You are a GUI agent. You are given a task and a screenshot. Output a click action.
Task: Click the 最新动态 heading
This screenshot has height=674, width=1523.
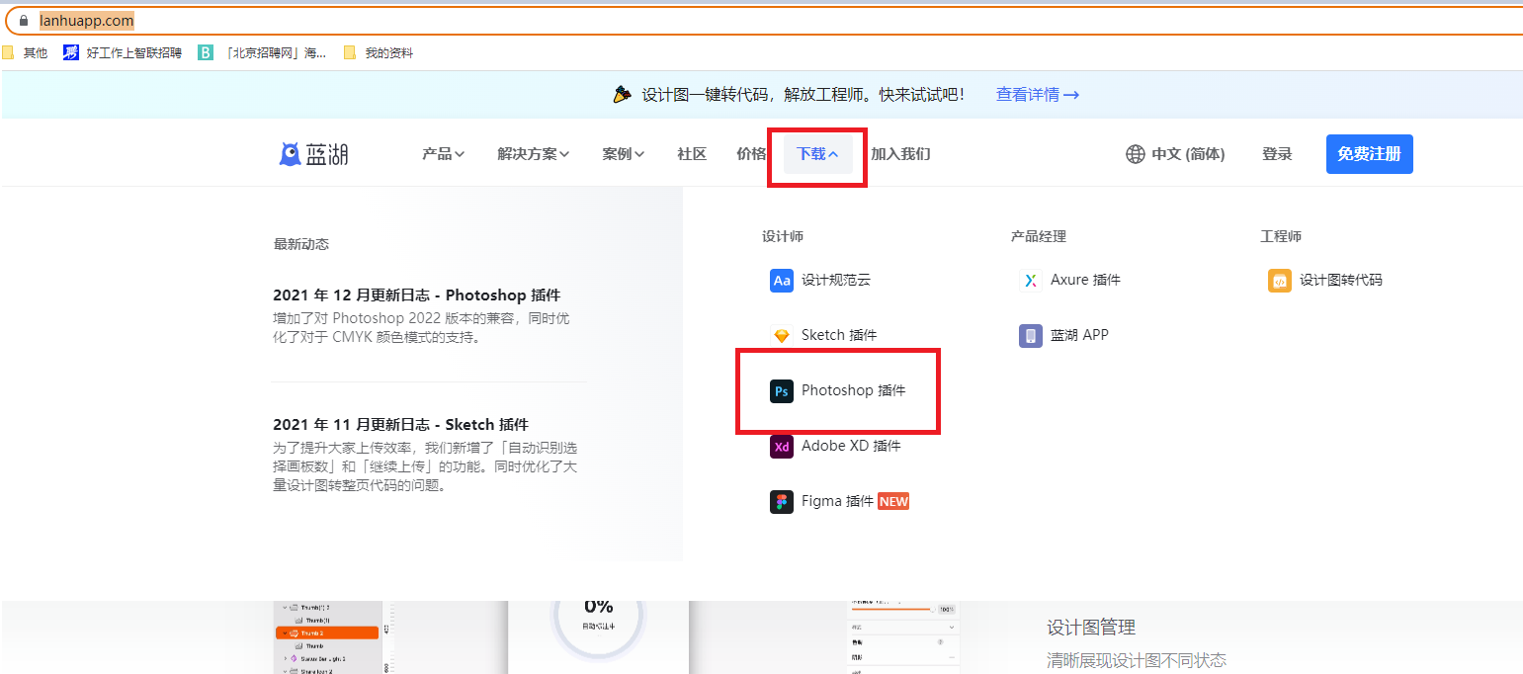301,244
